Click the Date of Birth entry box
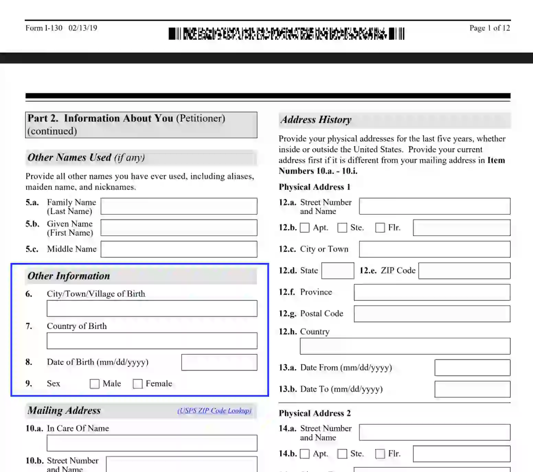 (x=219, y=362)
